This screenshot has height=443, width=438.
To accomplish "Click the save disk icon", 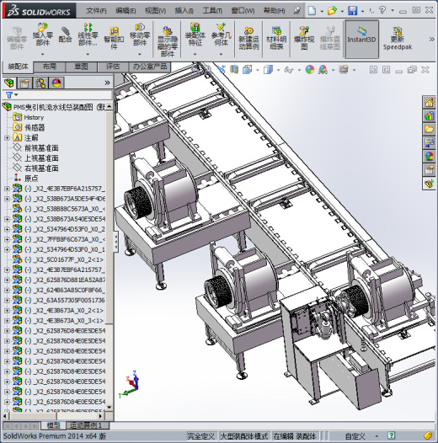I will [x=352, y=11].
